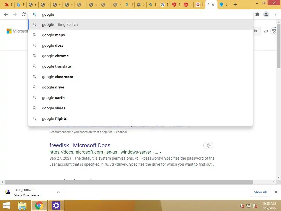
Task: Open the eicar_com.zip download item
Action: [x=27, y=192]
